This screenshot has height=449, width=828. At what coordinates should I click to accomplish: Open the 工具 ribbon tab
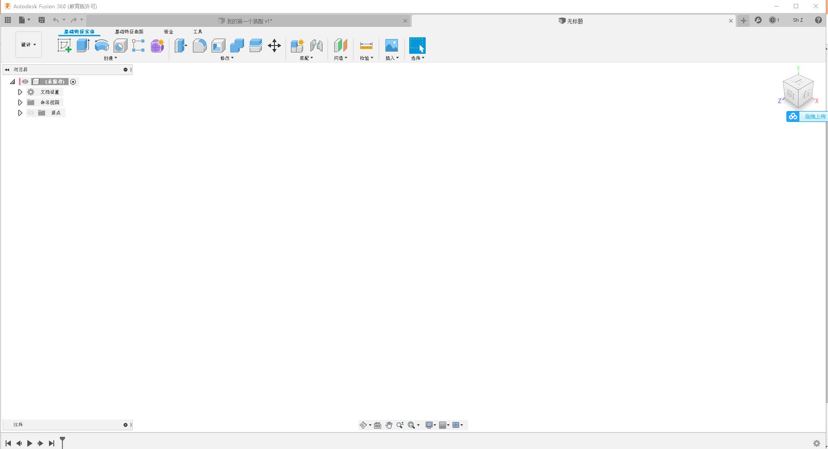[198, 31]
